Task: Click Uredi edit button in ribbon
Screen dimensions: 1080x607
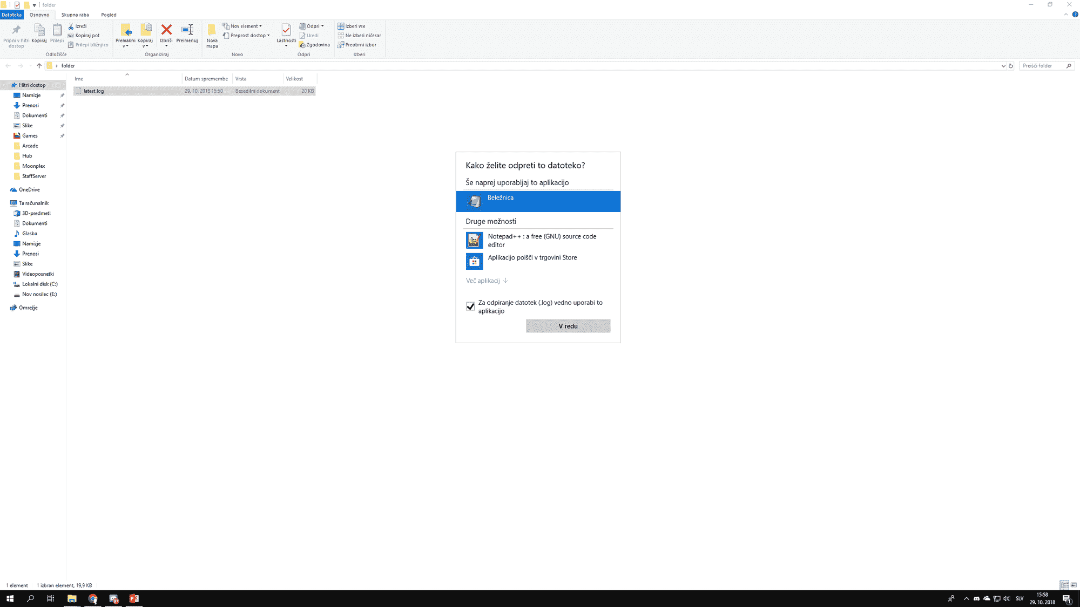Action: coord(309,36)
